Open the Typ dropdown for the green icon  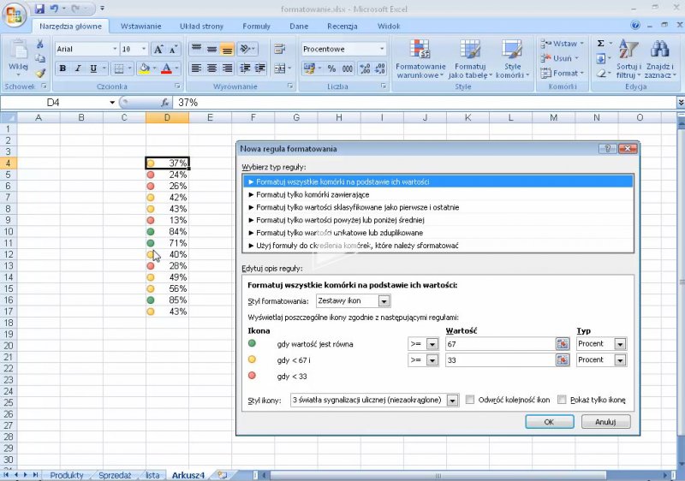[x=620, y=344]
